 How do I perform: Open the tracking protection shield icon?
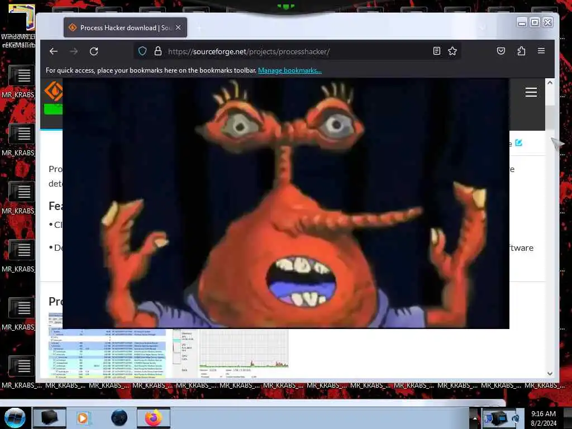[x=142, y=51]
